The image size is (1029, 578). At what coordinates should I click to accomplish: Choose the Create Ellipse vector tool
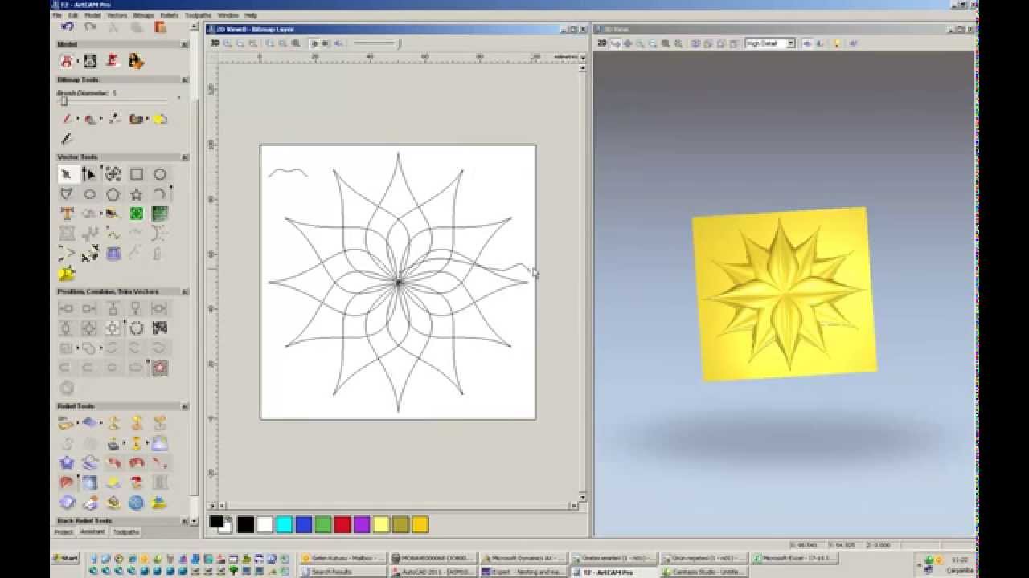point(89,194)
